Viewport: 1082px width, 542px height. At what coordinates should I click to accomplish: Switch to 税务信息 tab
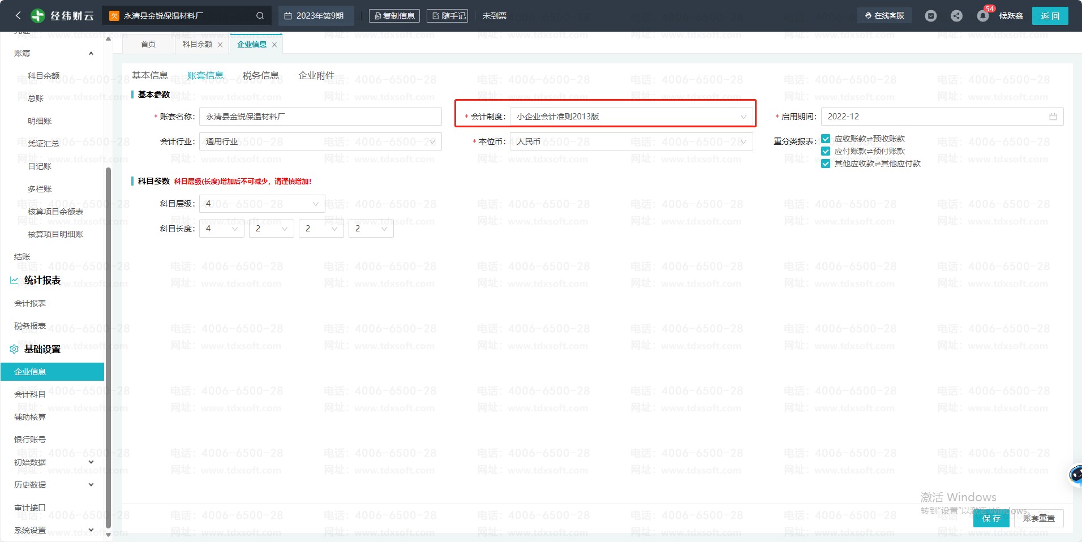(260, 75)
